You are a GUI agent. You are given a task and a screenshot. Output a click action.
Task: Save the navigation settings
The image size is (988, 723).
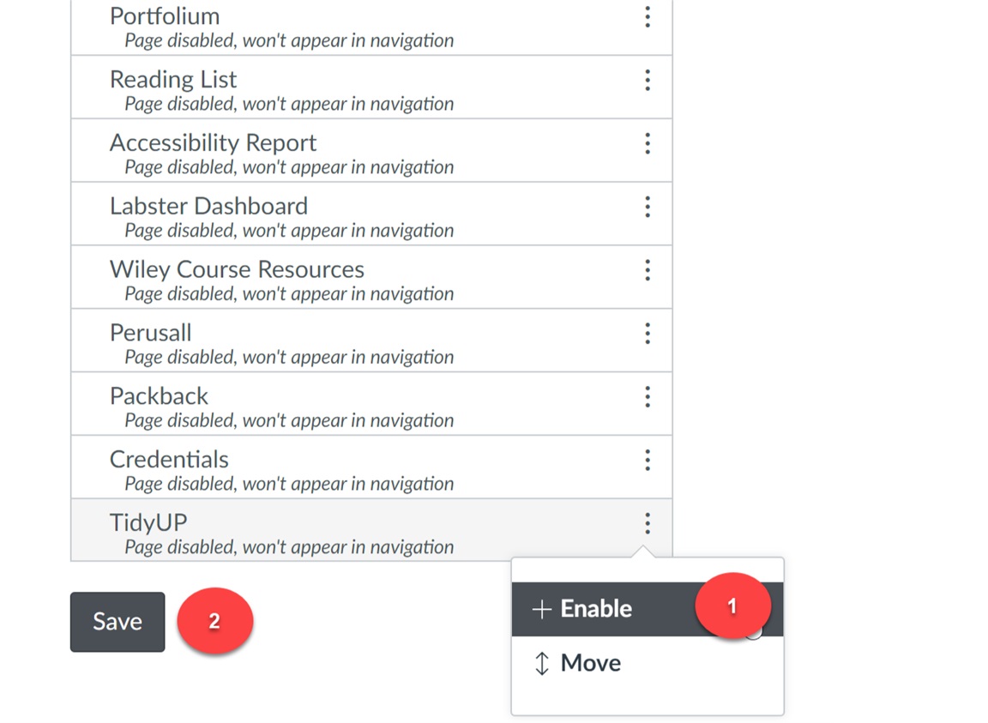click(x=117, y=622)
